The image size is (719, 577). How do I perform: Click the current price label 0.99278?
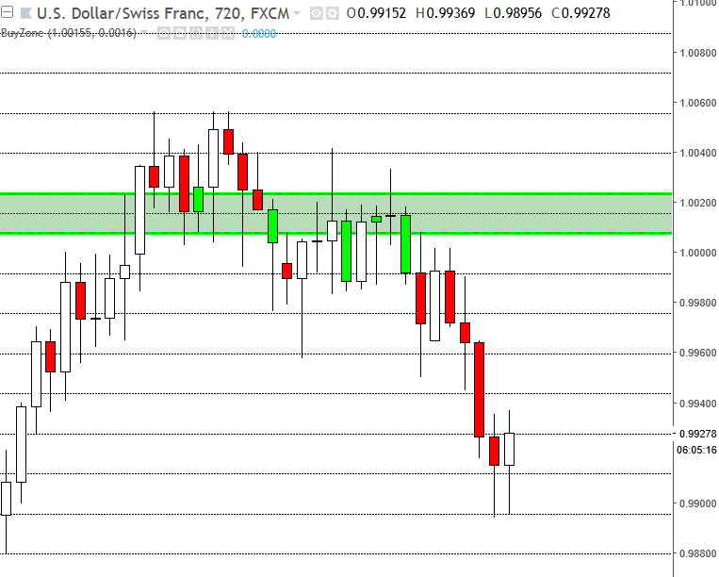click(x=698, y=434)
